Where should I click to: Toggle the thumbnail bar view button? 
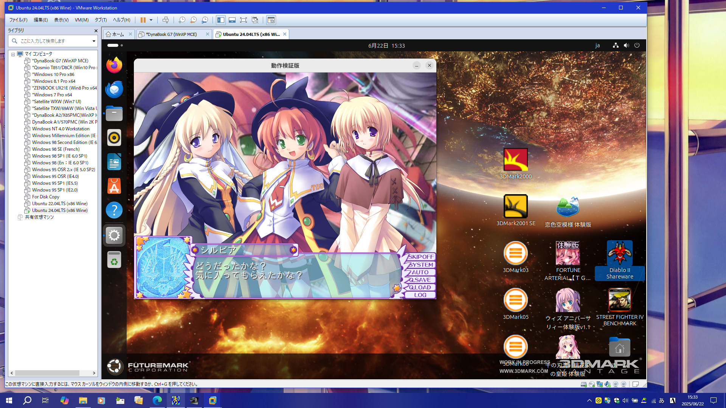click(232, 20)
